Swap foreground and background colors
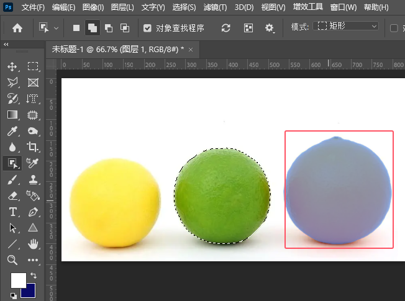405x301 pixels. 34,275
